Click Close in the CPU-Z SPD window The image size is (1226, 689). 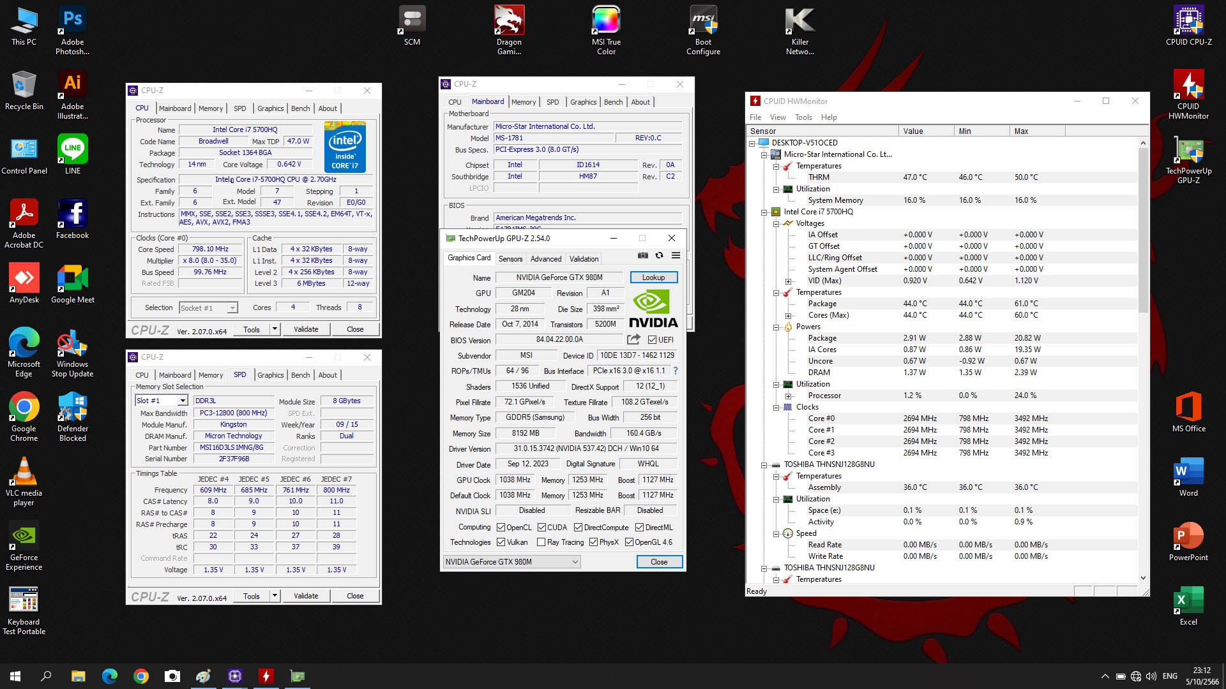(355, 596)
